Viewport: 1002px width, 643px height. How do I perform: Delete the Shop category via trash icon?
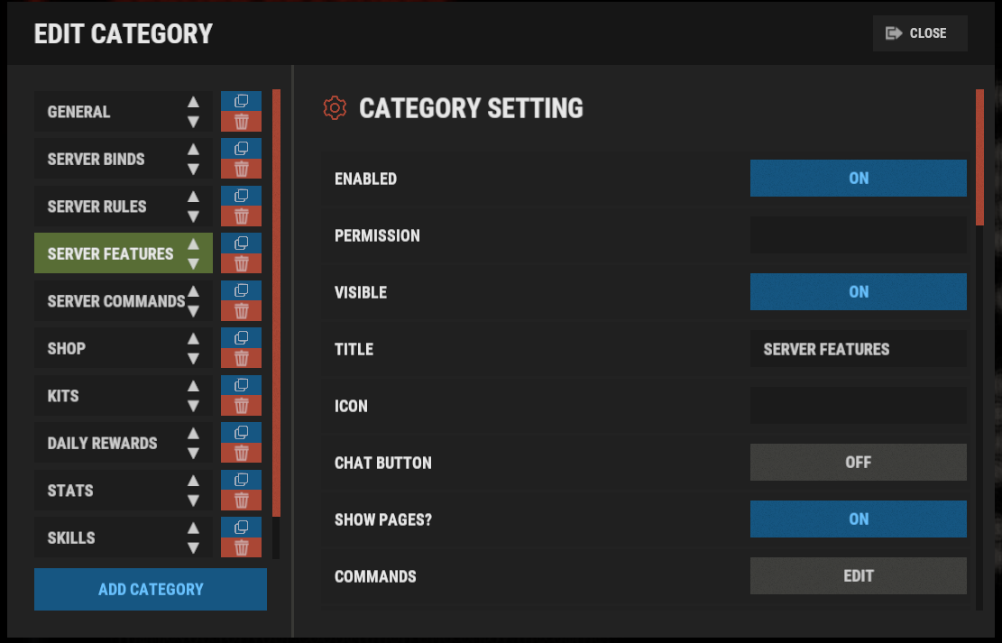coord(241,358)
